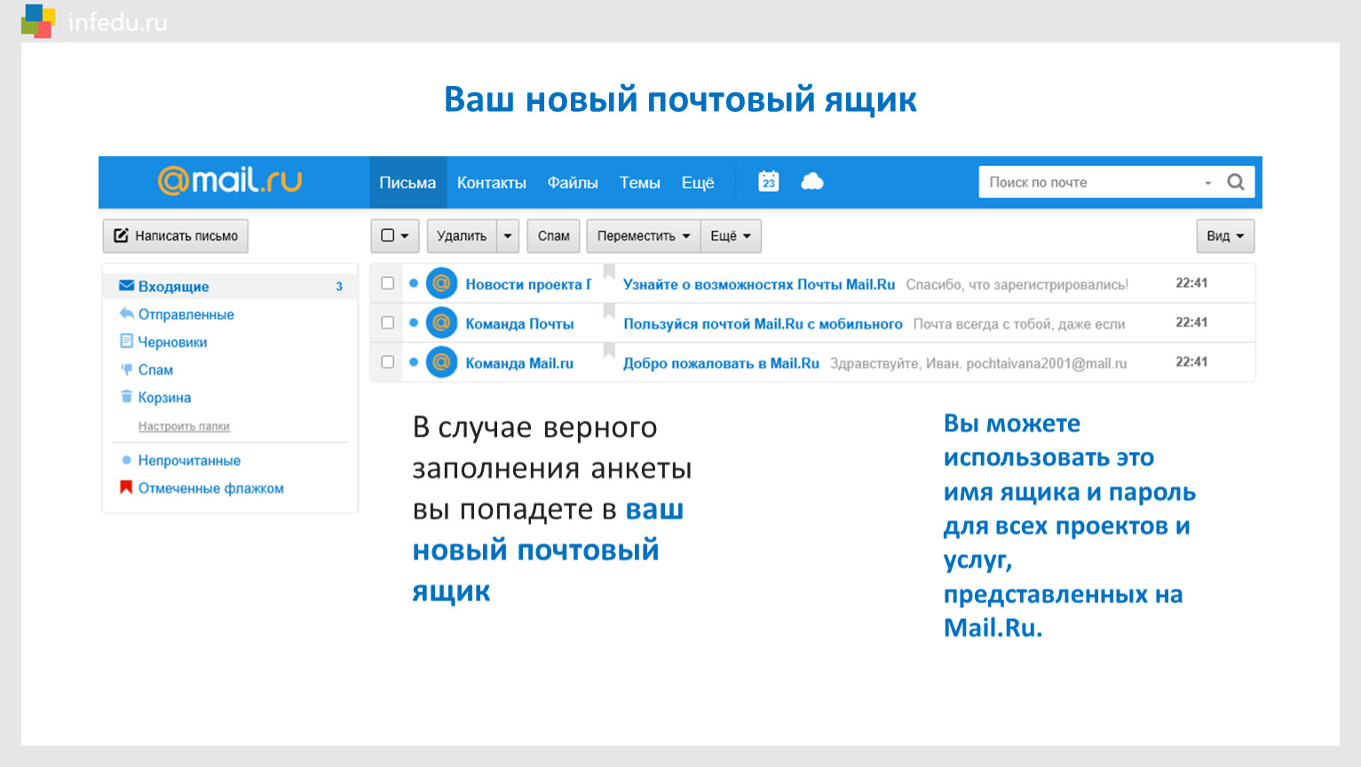Open the toolbar Ещё dropdown
The height and width of the screenshot is (767, 1361).
click(x=731, y=236)
